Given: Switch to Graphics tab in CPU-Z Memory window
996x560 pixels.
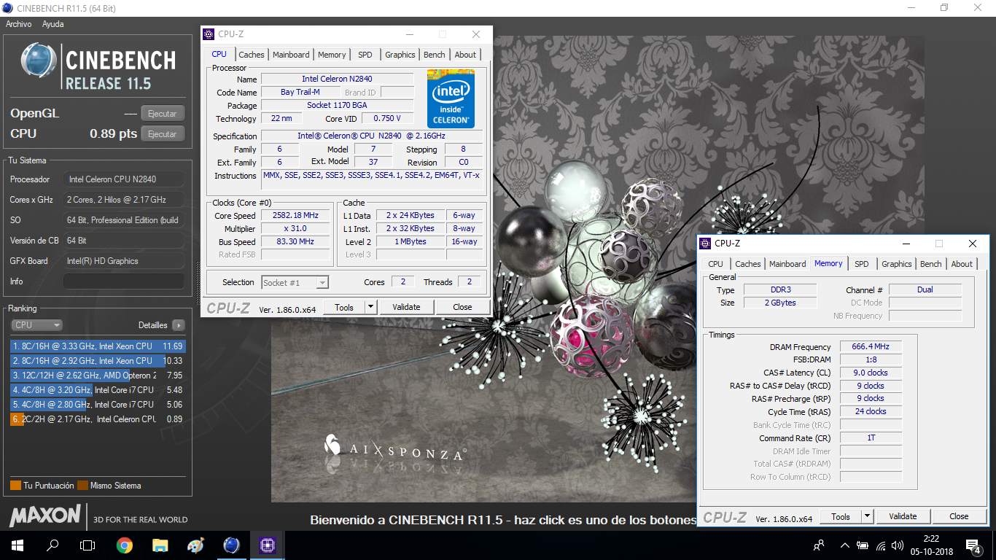Looking at the screenshot, I should coord(897,264).
